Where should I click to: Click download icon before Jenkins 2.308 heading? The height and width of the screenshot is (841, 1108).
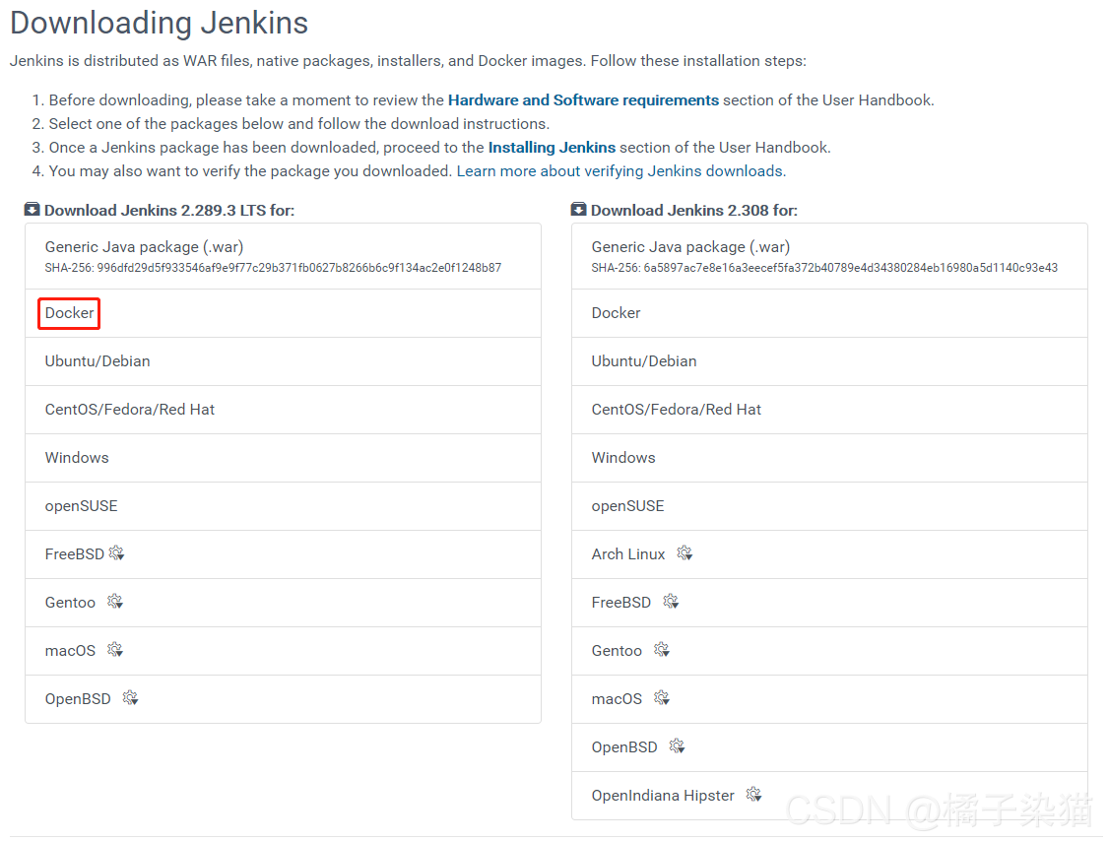(x=579, y=209)
